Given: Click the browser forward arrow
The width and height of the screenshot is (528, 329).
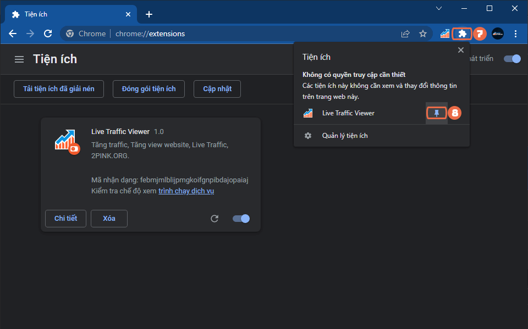Looking at the screenshot, I should coord(30,34).
